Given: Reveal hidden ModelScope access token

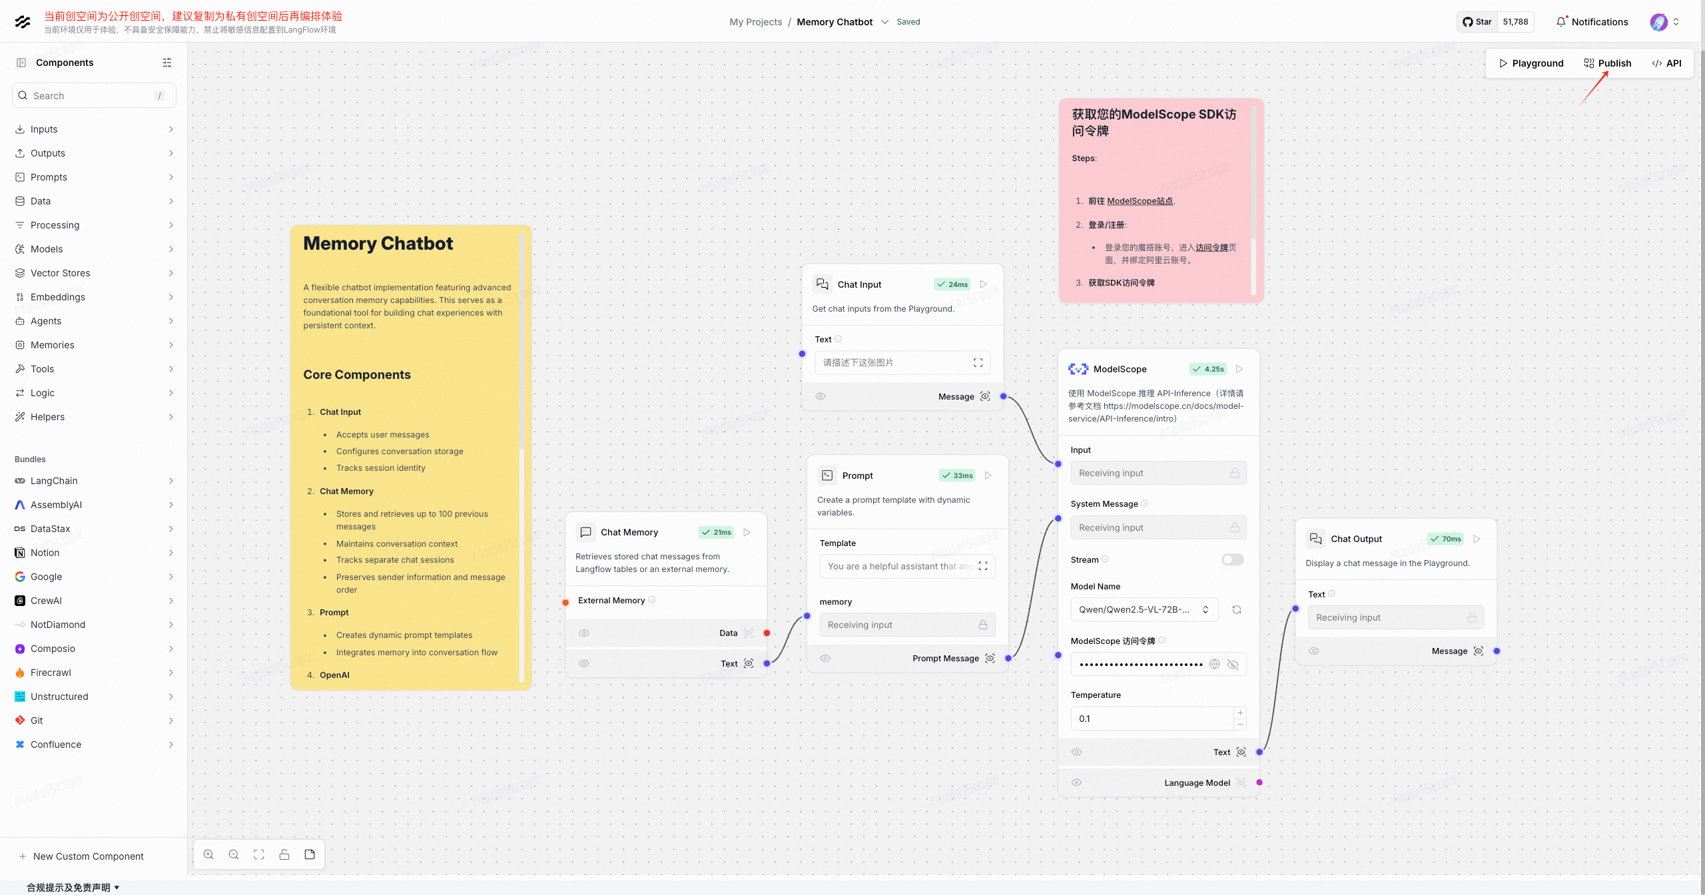Looking at the screenshot, I should click(x=1233, y=665).
